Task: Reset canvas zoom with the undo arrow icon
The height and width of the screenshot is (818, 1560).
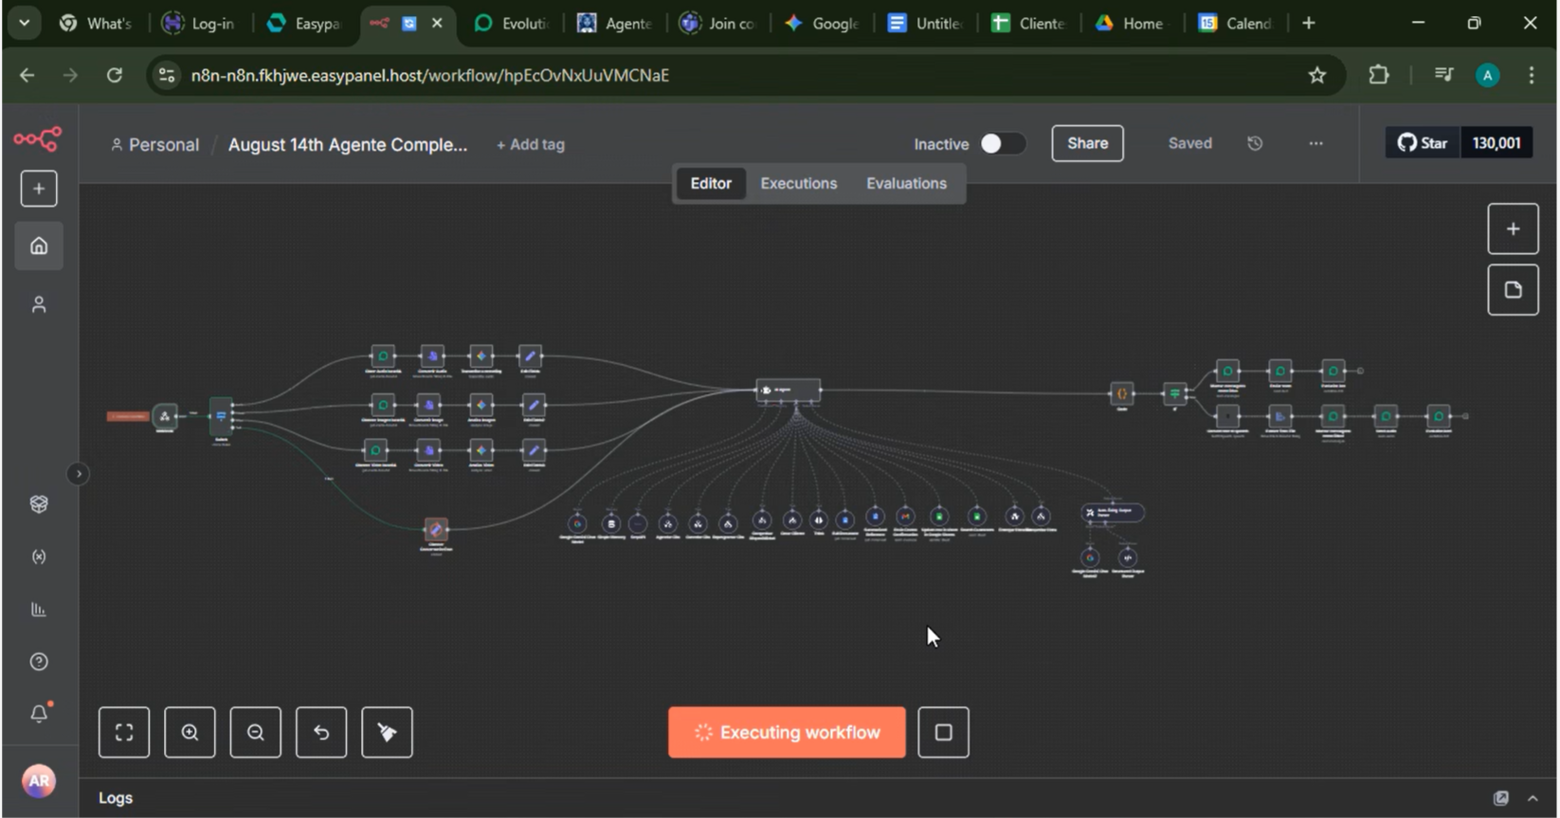Action: point(321,732)
